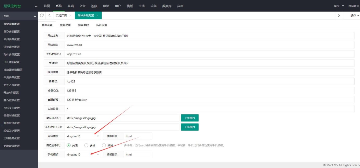Open the 应用 top menu

(x=180, y=6)
